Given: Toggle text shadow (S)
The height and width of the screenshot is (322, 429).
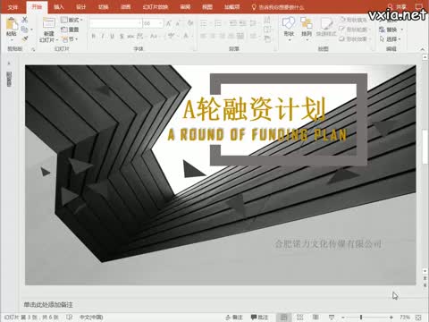Looking at the screenshot, I should click(122, 37).
